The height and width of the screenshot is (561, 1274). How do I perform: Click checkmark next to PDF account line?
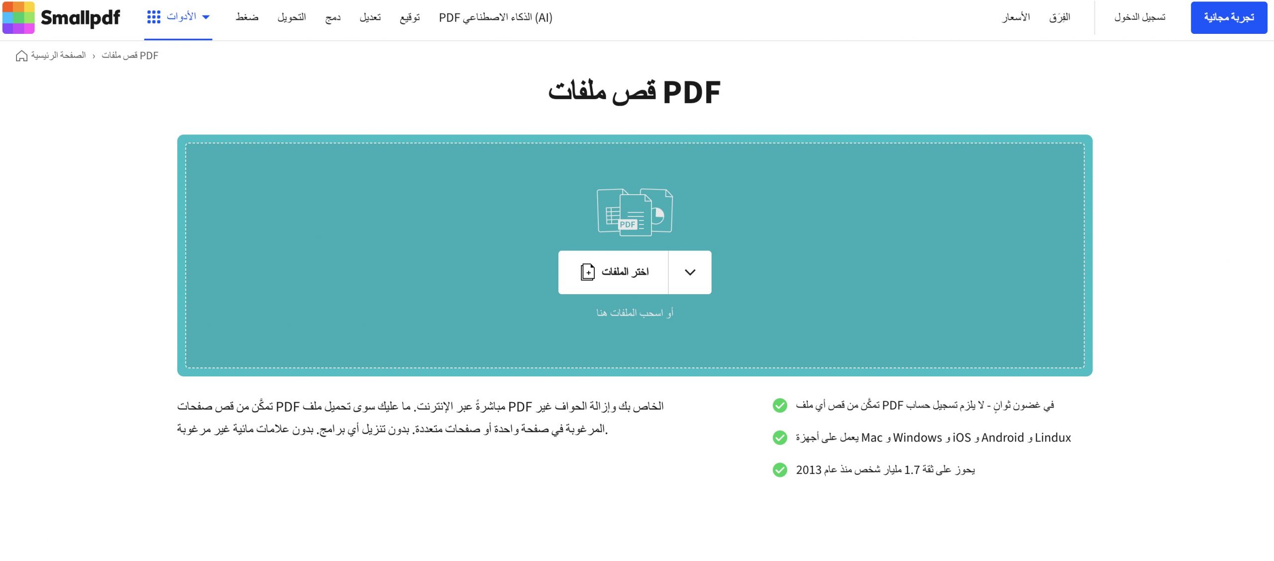(x=780, y=406)
